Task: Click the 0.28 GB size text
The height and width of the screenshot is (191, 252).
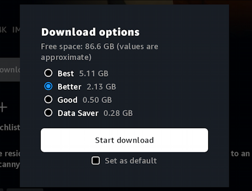Action: (x=118, y=113)
